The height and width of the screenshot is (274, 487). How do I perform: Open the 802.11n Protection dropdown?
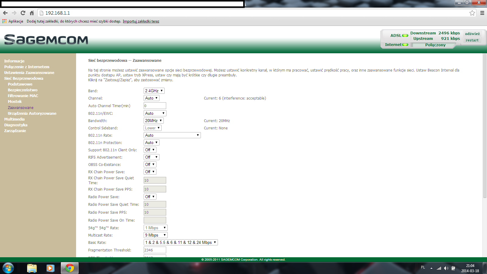tap(152, 142)
